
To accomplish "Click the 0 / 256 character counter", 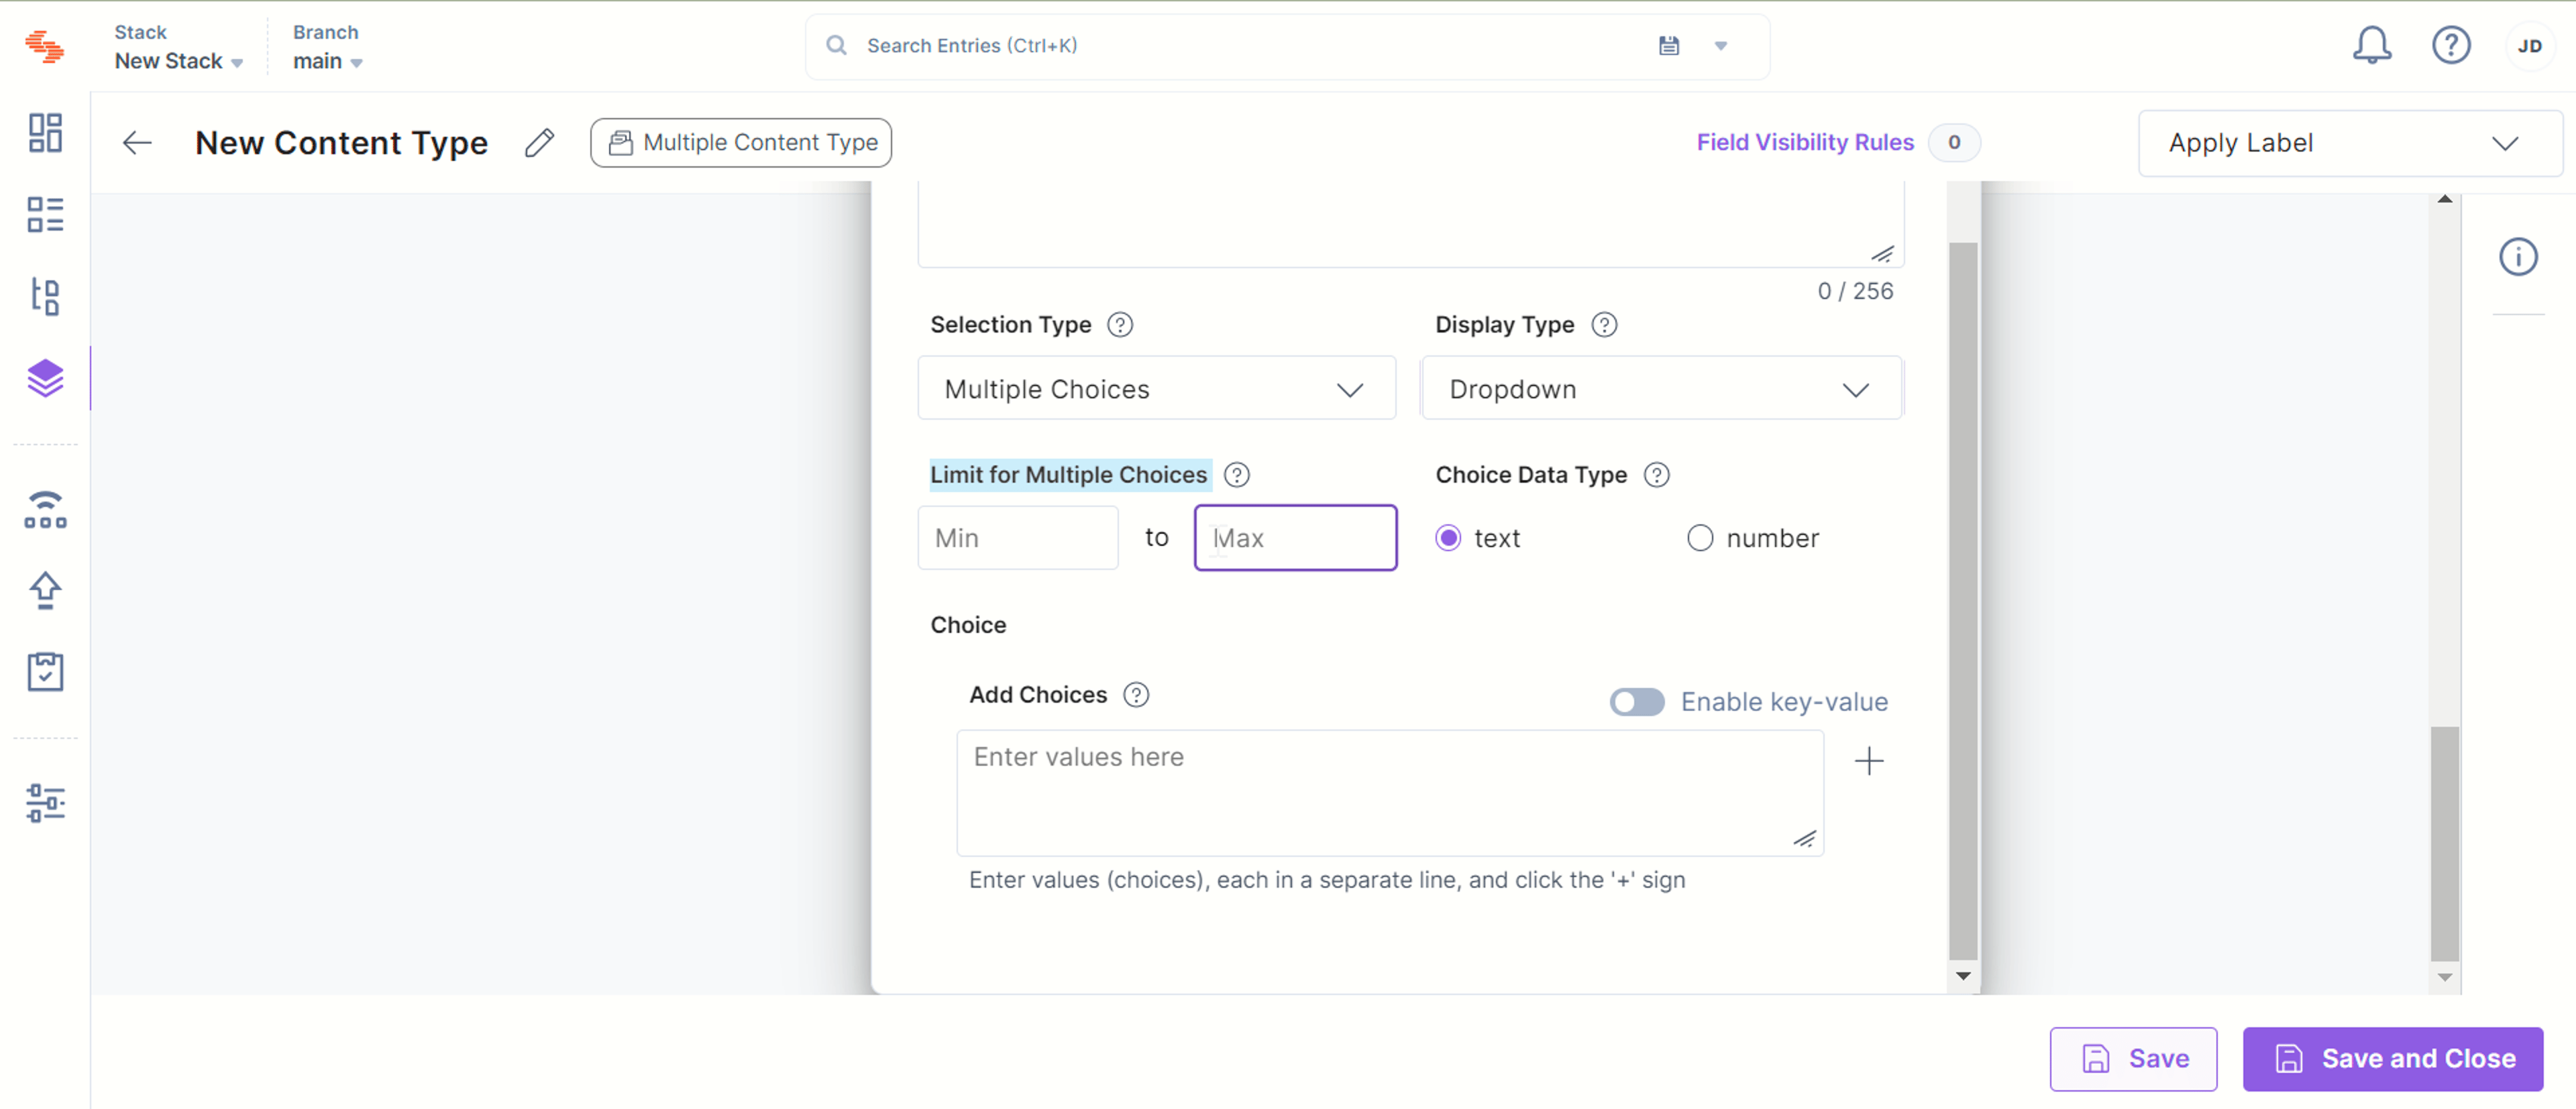I will coord(1855,291).
